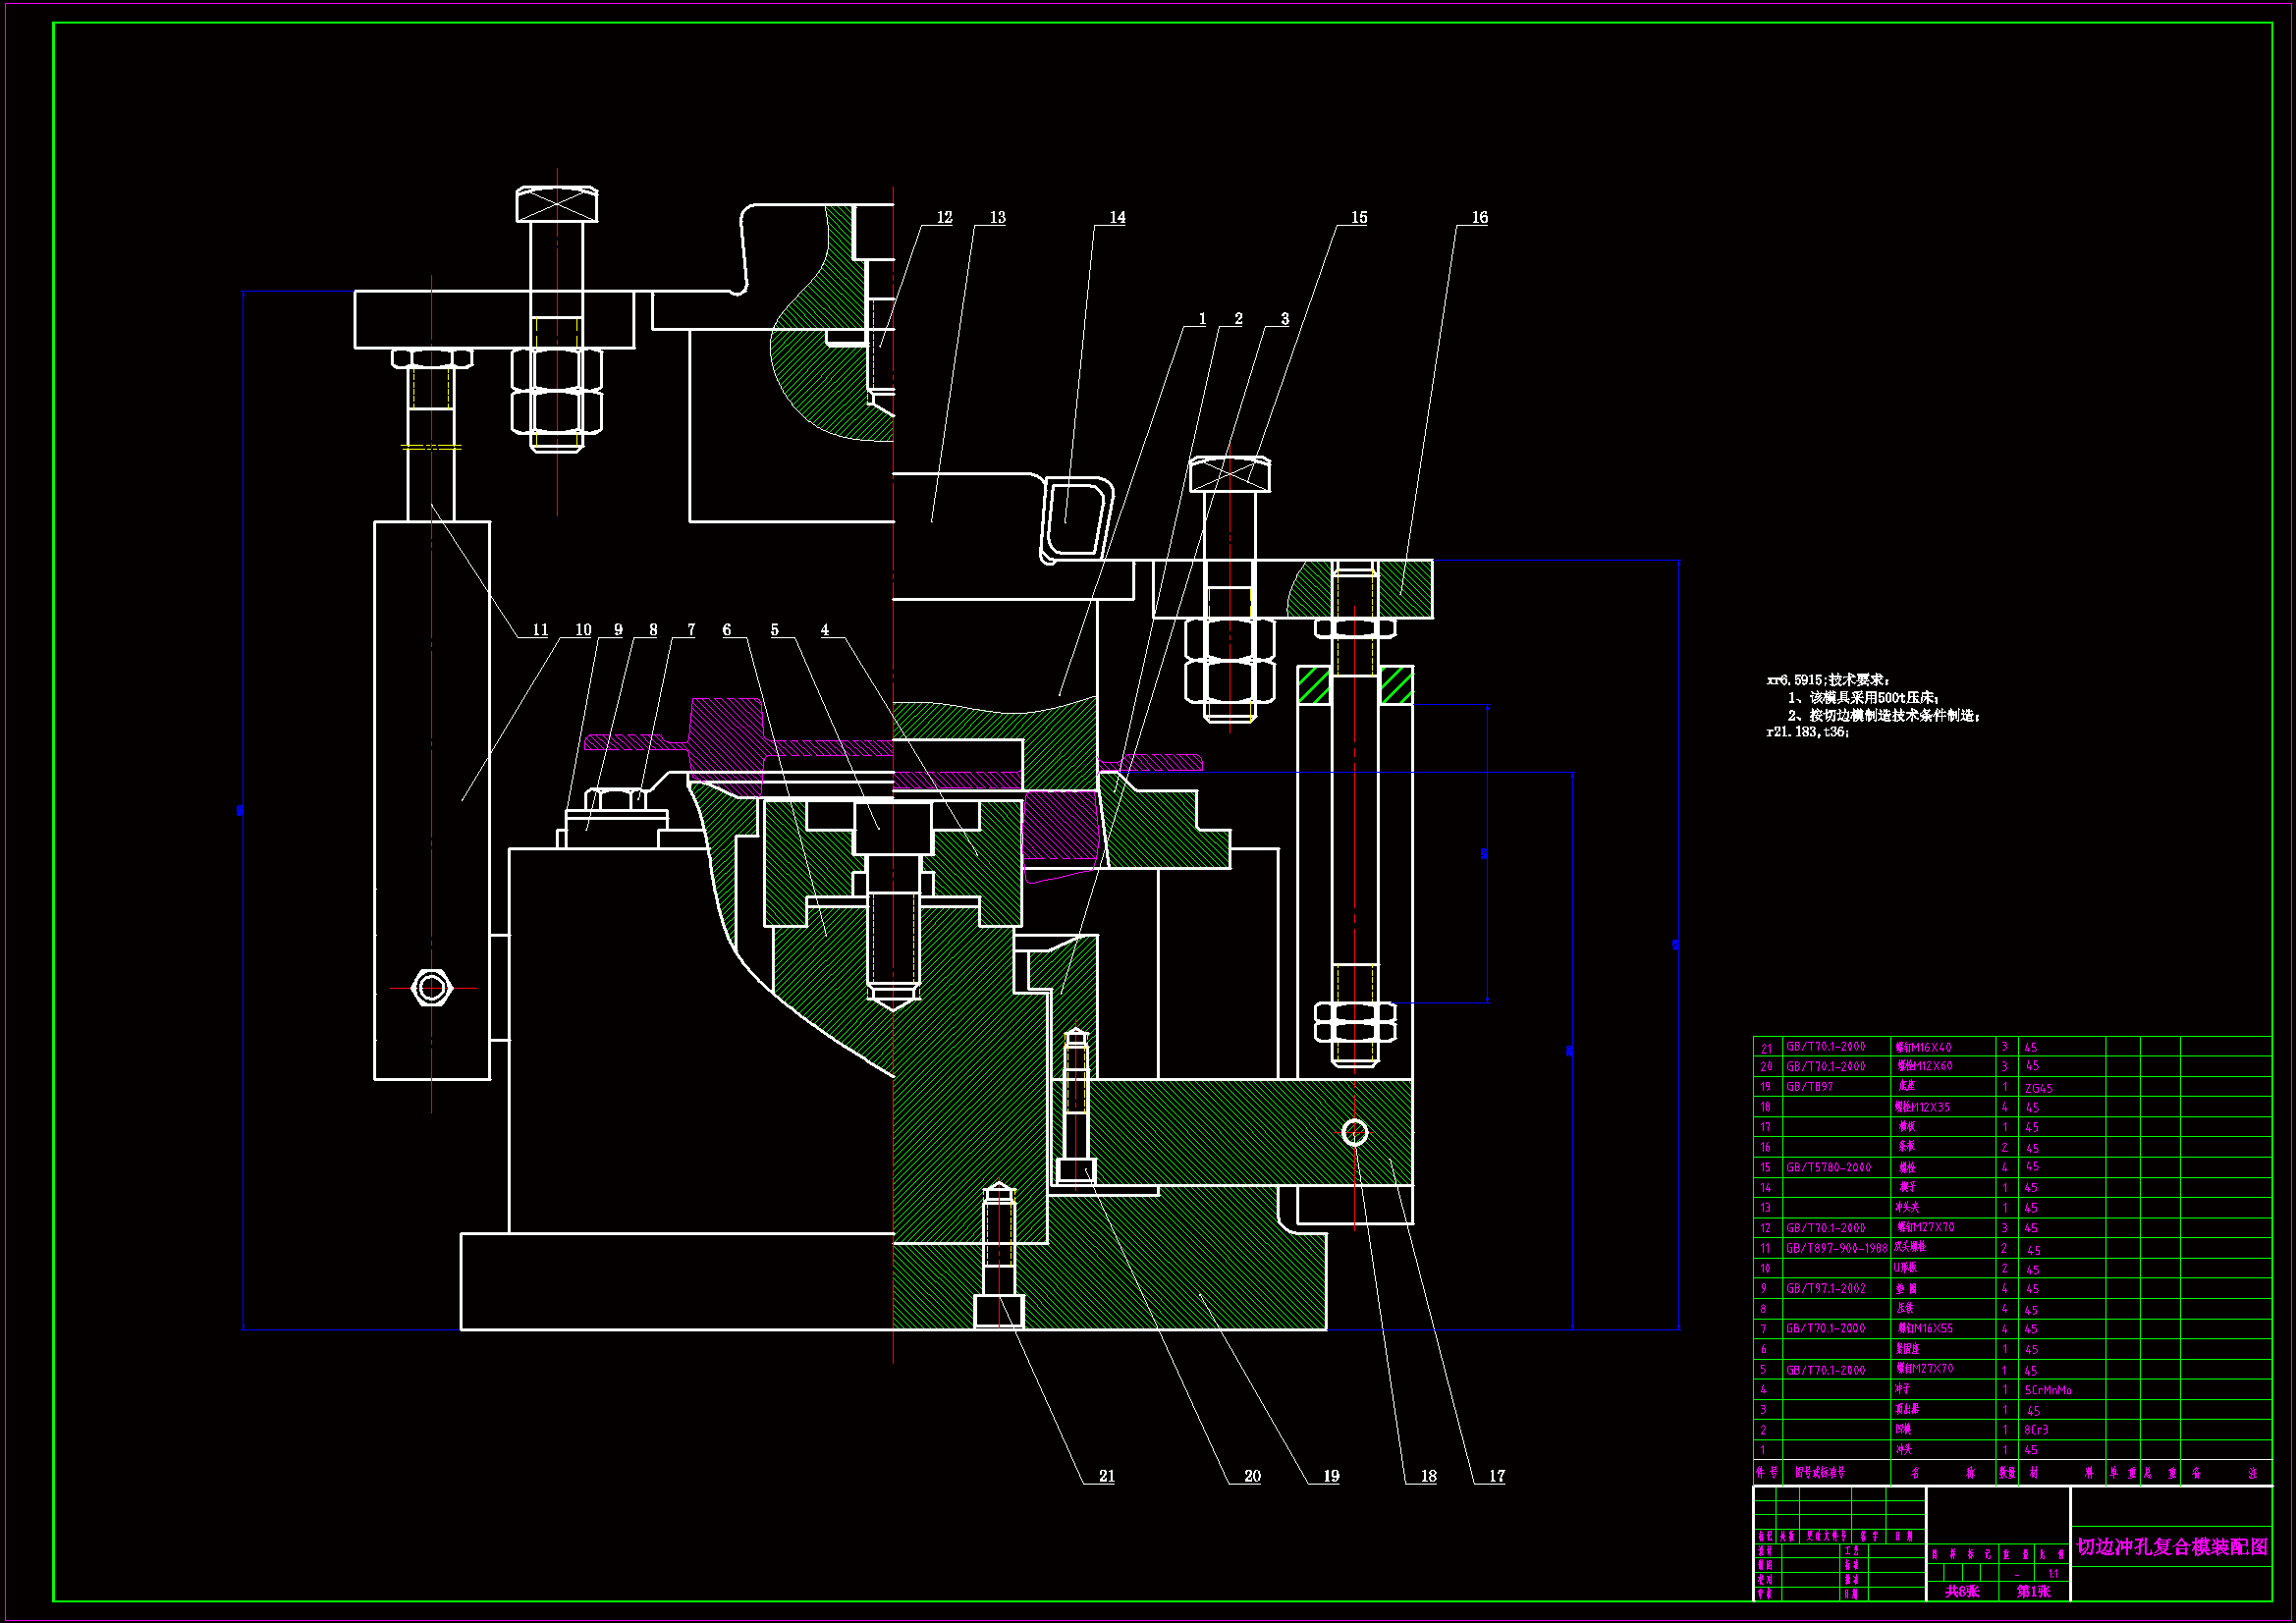Click part callout number 16
The image size is (2296, 1623).
click(x=1479, y=217)
